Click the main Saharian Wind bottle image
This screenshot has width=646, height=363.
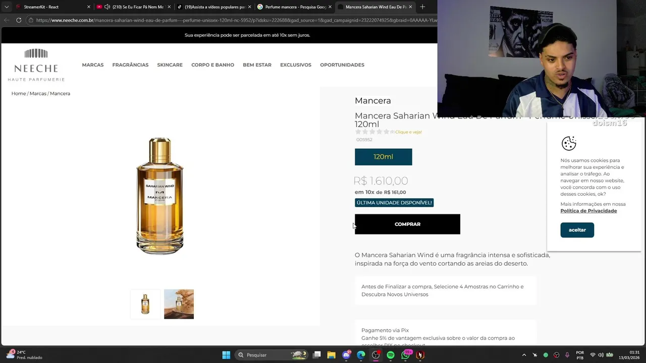point(160,196)
